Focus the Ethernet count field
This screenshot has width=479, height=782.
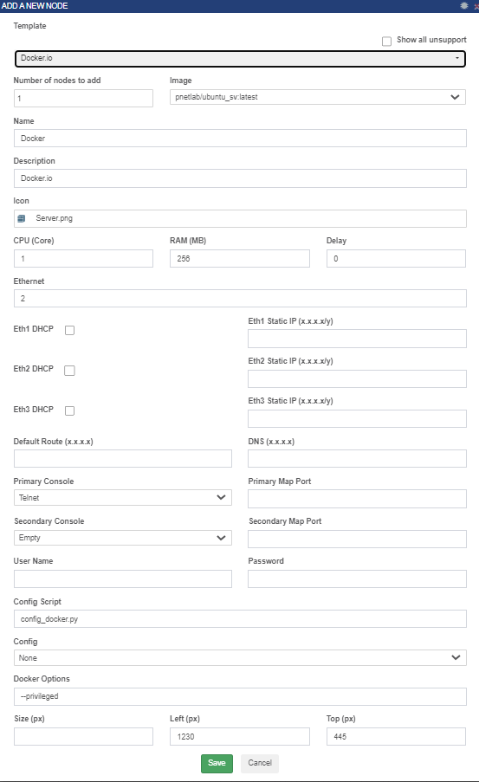240,298
